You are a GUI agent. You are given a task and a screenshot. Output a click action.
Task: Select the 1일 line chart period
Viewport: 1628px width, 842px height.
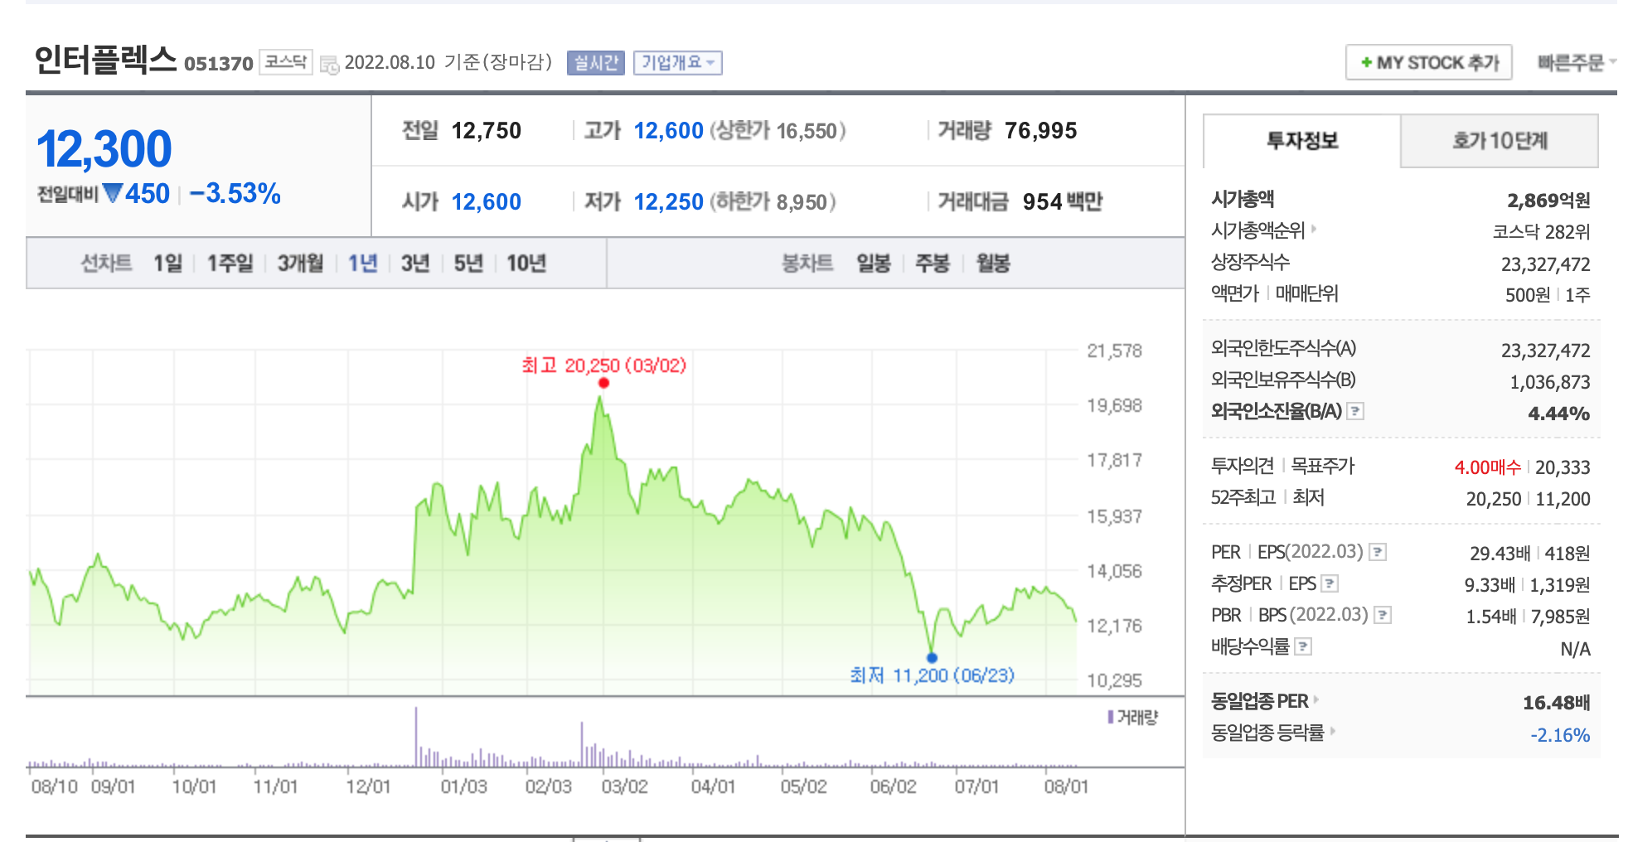167,264
